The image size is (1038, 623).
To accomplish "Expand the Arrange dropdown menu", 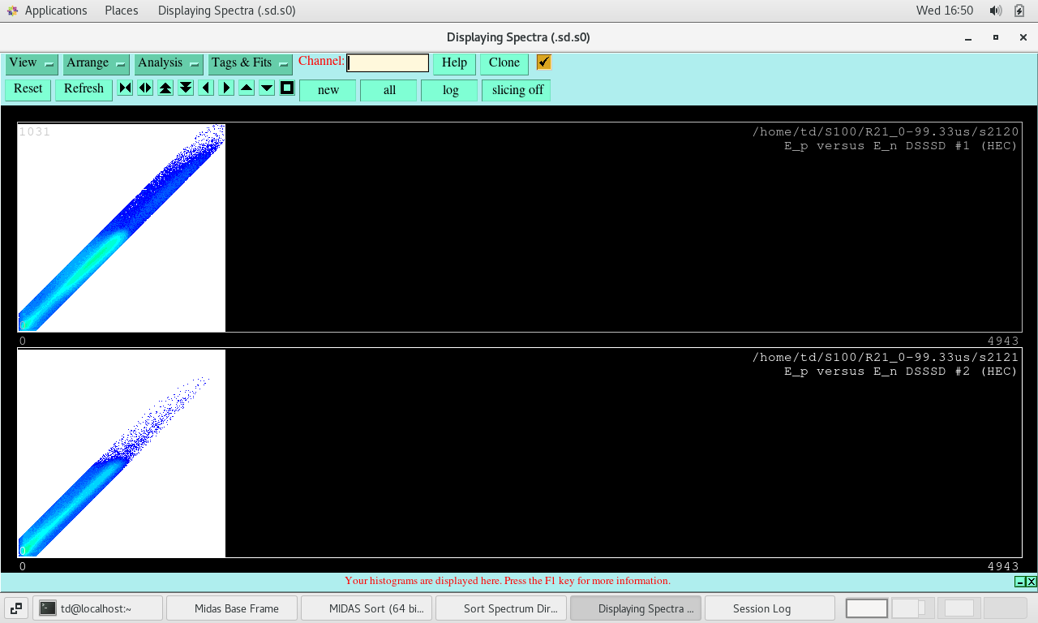I will pyautogui.click(x=97, y=63).
